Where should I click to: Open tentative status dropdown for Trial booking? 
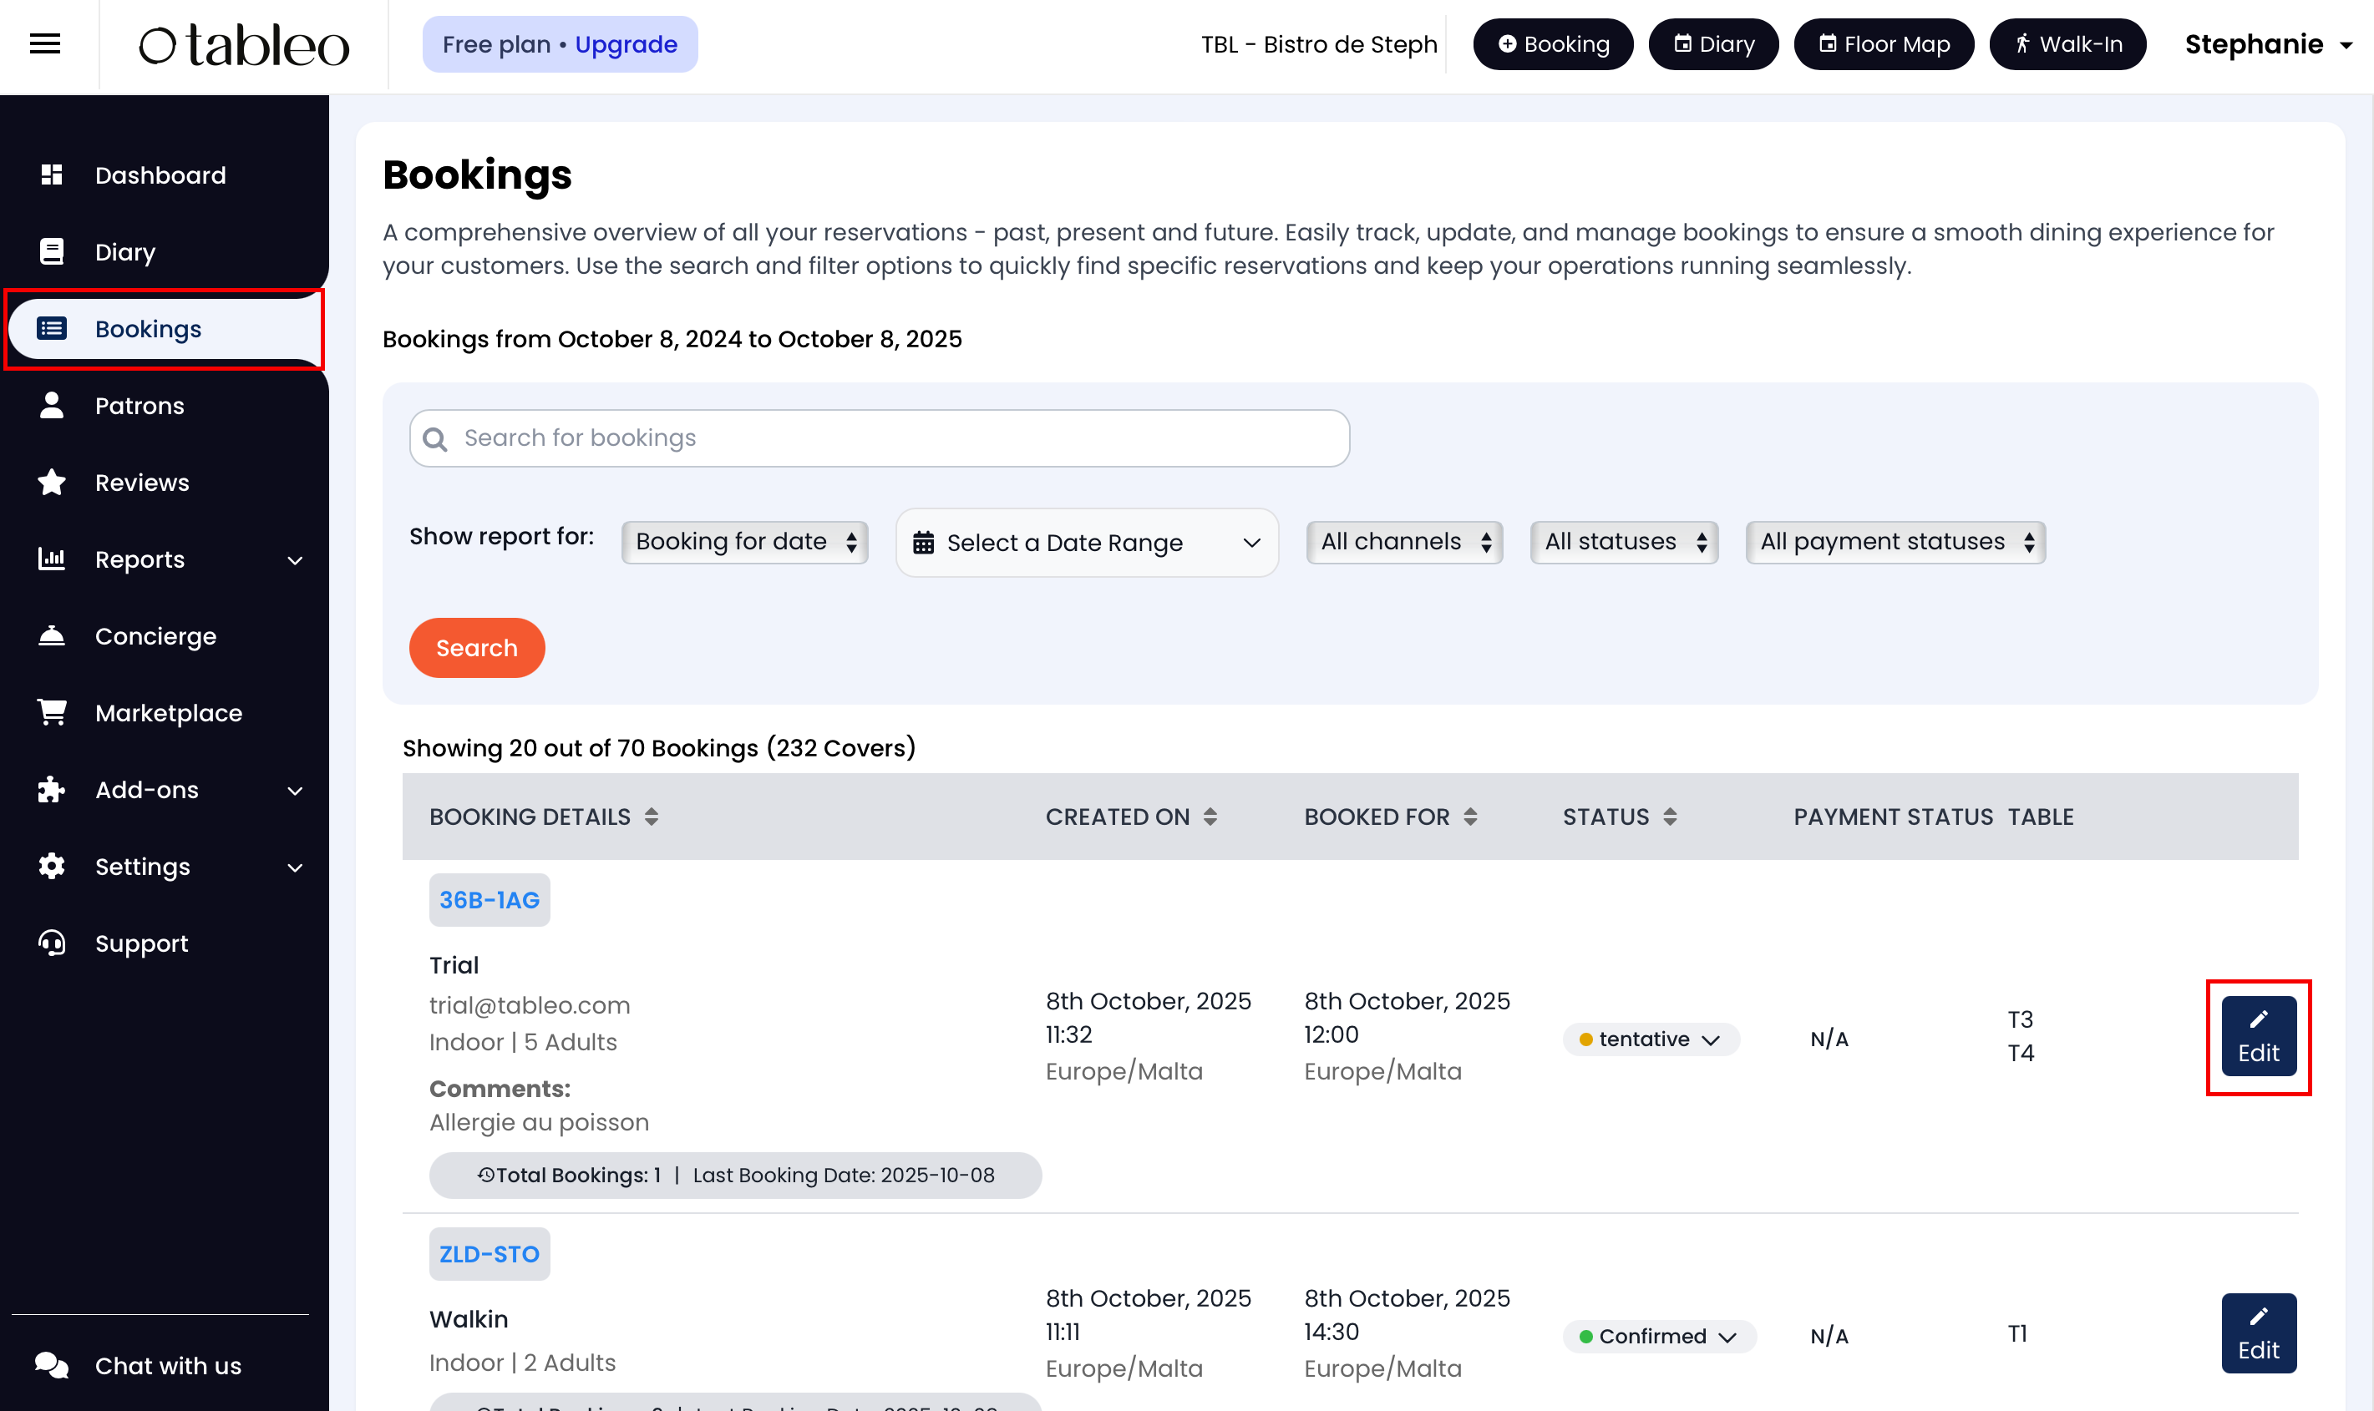[1651, 1039]
